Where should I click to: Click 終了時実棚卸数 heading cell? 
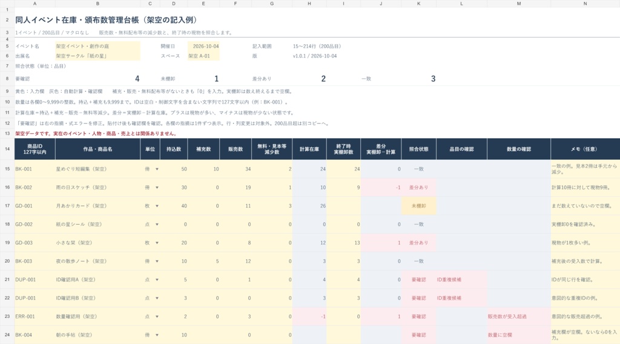pos(343,149)
